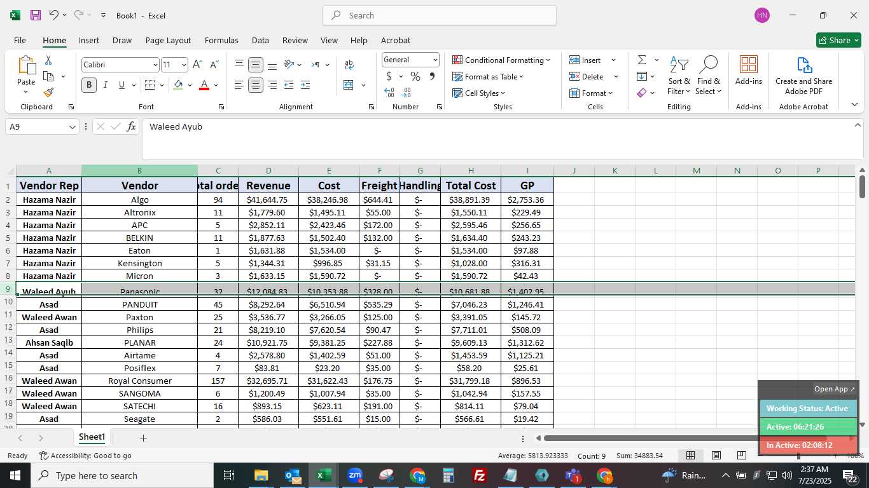Click the Insert cells button
The image size is (869, 488).
pos(586,60)
